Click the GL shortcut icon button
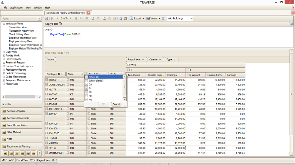 click(x=10, y=153)
